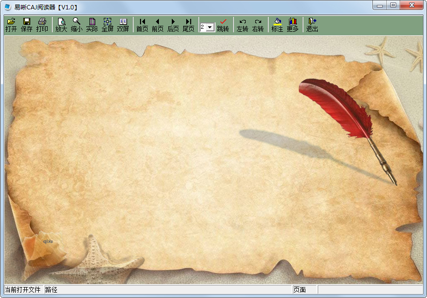
Task: Click the Open (打开) file icon
Action: pos(11,25)
